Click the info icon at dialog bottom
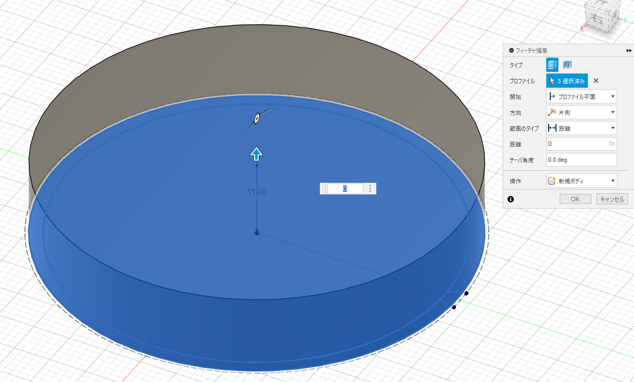The width and height of the screenshot is (634, 382). pos(510,199)
